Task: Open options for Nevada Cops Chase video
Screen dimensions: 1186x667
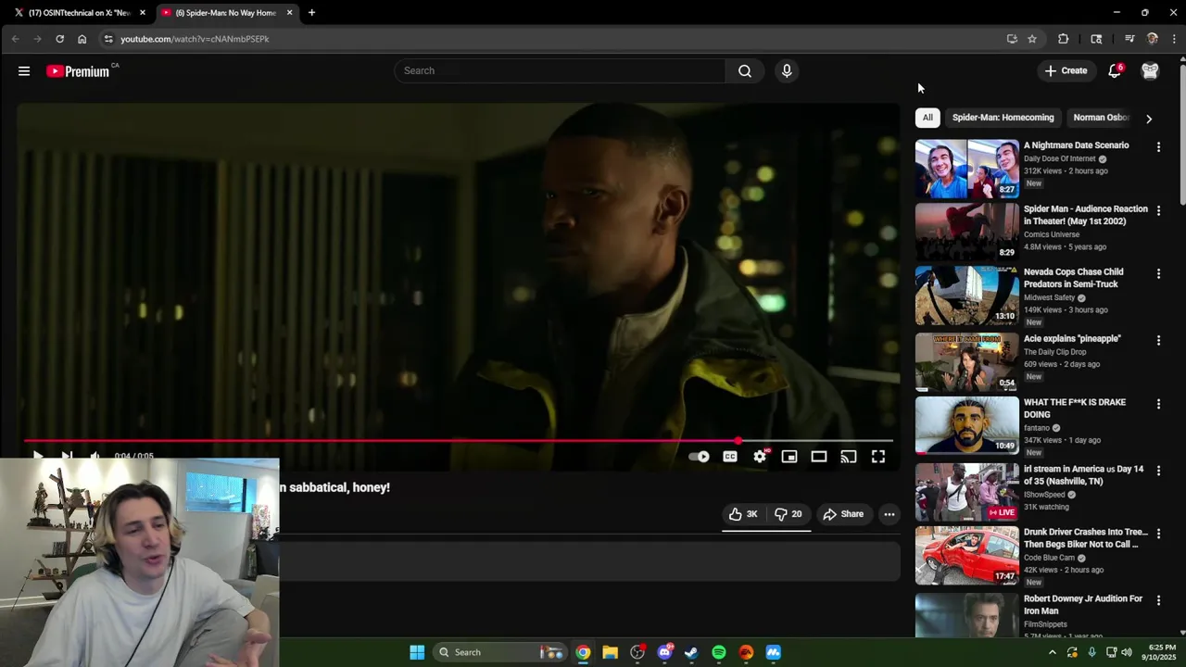Action: click(1158, 273)
